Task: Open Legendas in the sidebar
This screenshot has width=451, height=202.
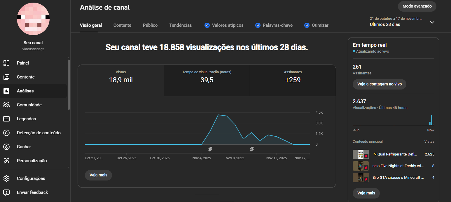Action: click(33, 119)
